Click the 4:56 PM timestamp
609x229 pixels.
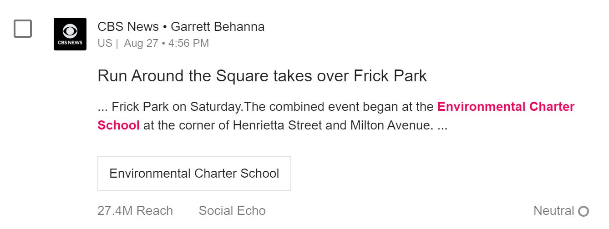pyautogui.click(x=188, y=44)
